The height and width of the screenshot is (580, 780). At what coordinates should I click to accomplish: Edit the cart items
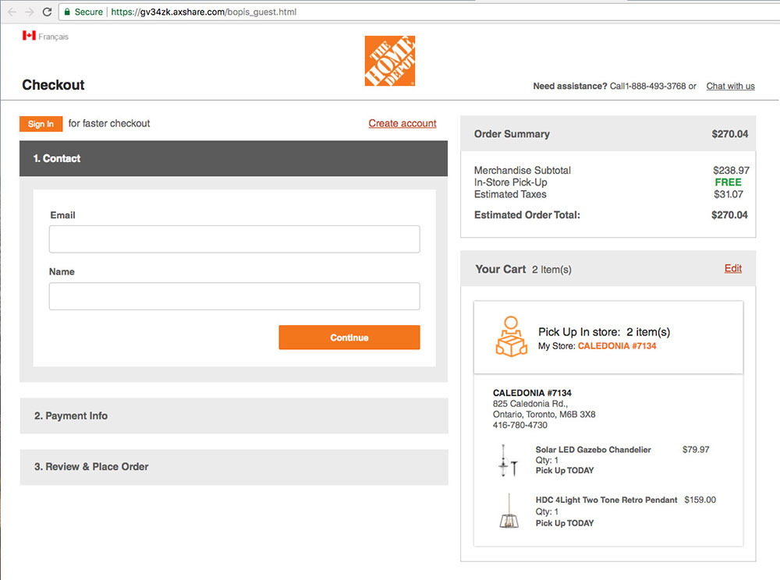coord(732,268)
